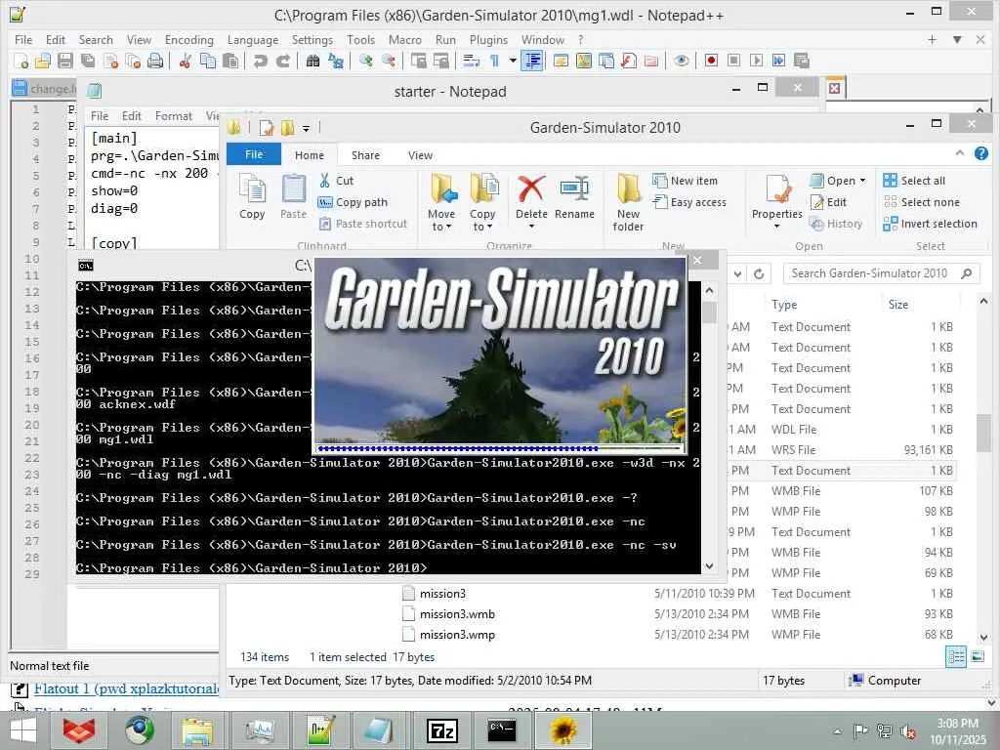Click the Cut scissors icon in Notepad++ toolbar
This screenshot has height=750, width=1000.
pyautogui.click(x=186, y=61)
